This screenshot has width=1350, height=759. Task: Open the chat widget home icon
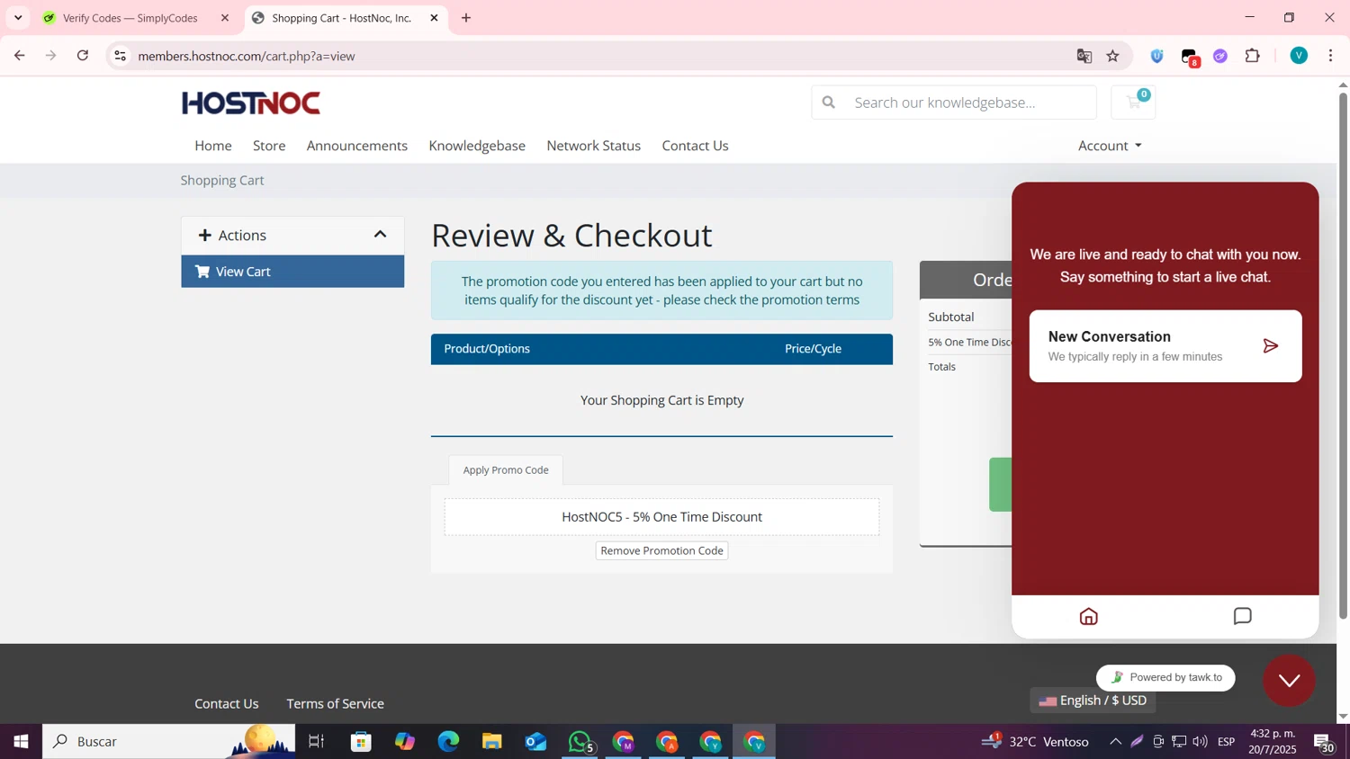click(1088, 616)
